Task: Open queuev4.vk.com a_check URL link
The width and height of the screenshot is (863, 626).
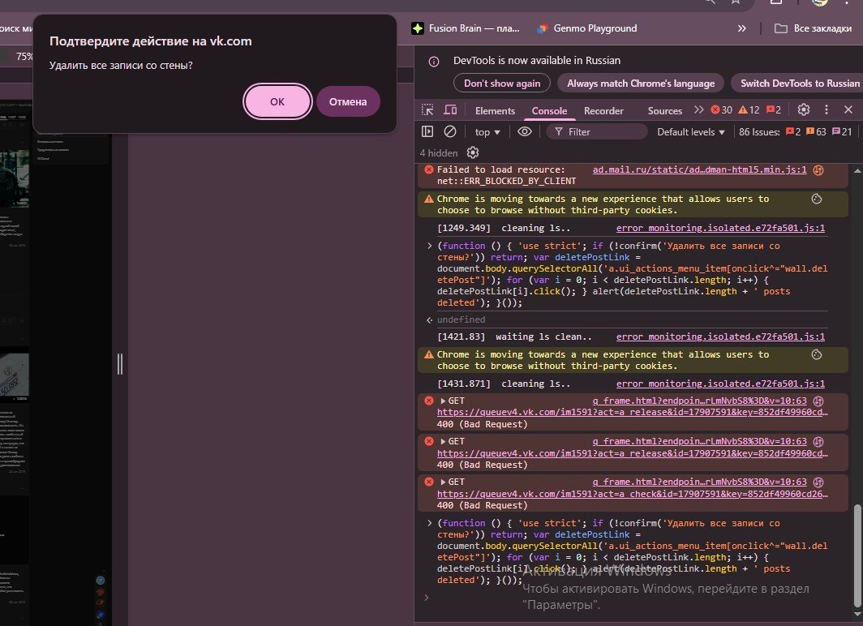Action: click(x=633, y=494)
